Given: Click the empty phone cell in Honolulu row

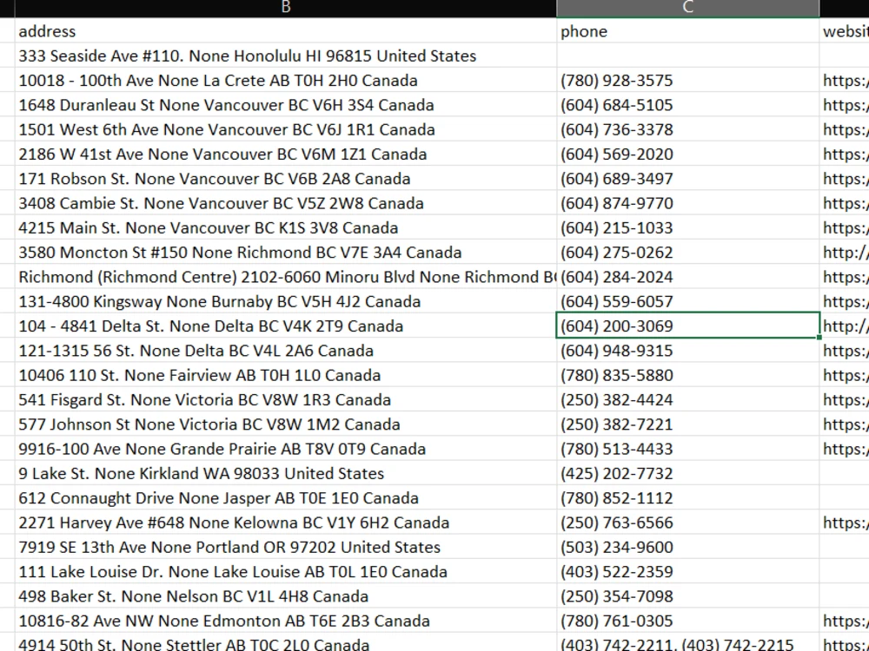Looking at the screenshot, I should point(687,56).
